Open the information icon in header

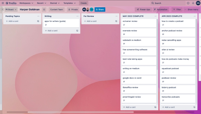coord(188,3)
